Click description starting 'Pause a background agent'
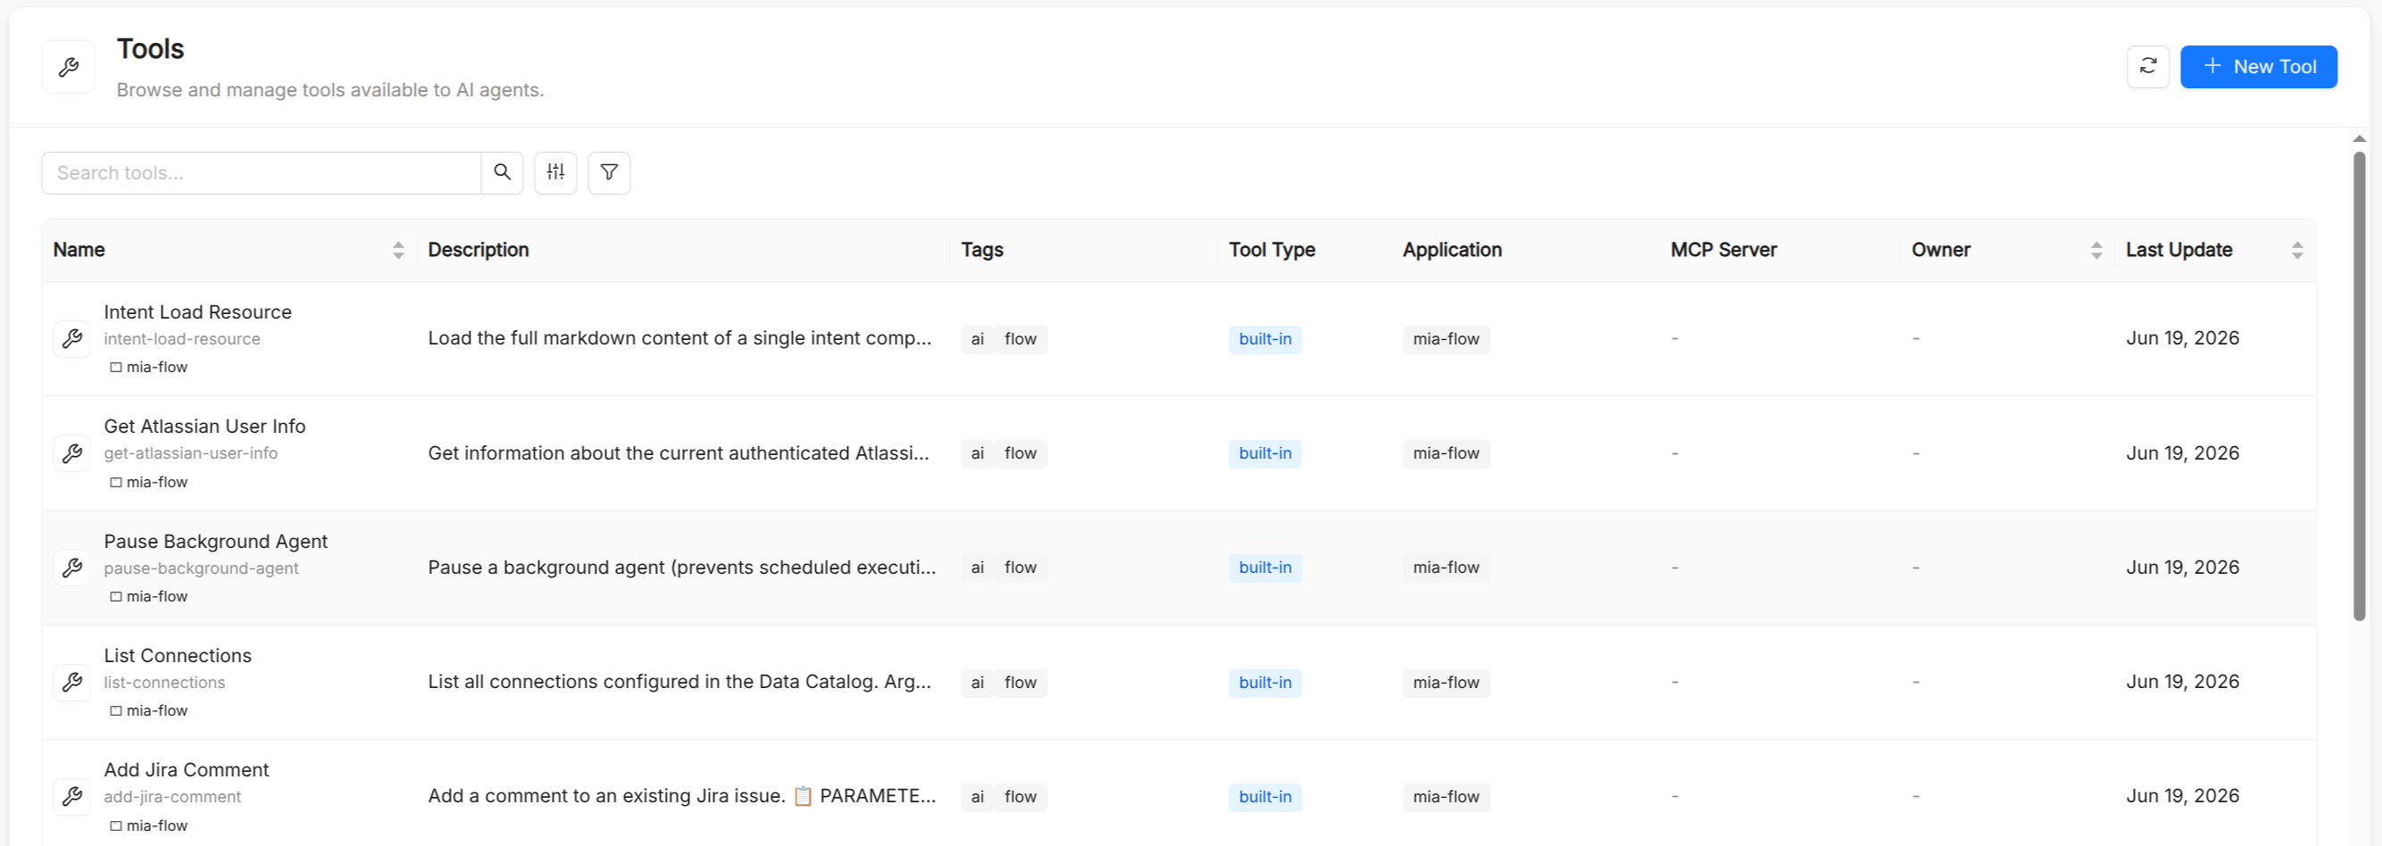The image size is (2382, 846). click(x=682, y=568)
